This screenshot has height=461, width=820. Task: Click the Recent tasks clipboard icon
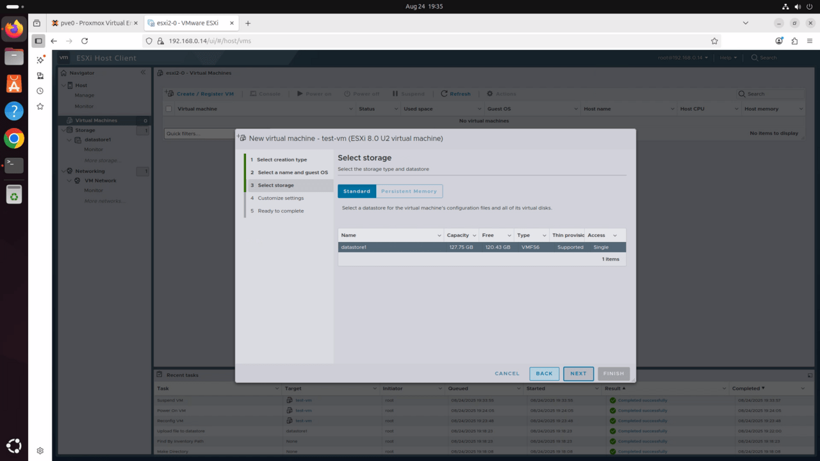pyautogui.click(x=160, y=375)
